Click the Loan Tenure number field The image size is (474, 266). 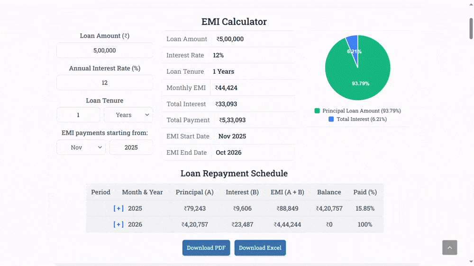[78, 115]
